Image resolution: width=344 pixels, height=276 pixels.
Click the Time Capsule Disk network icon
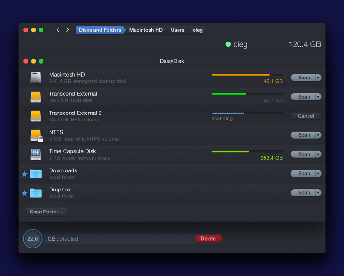[36, 154]
